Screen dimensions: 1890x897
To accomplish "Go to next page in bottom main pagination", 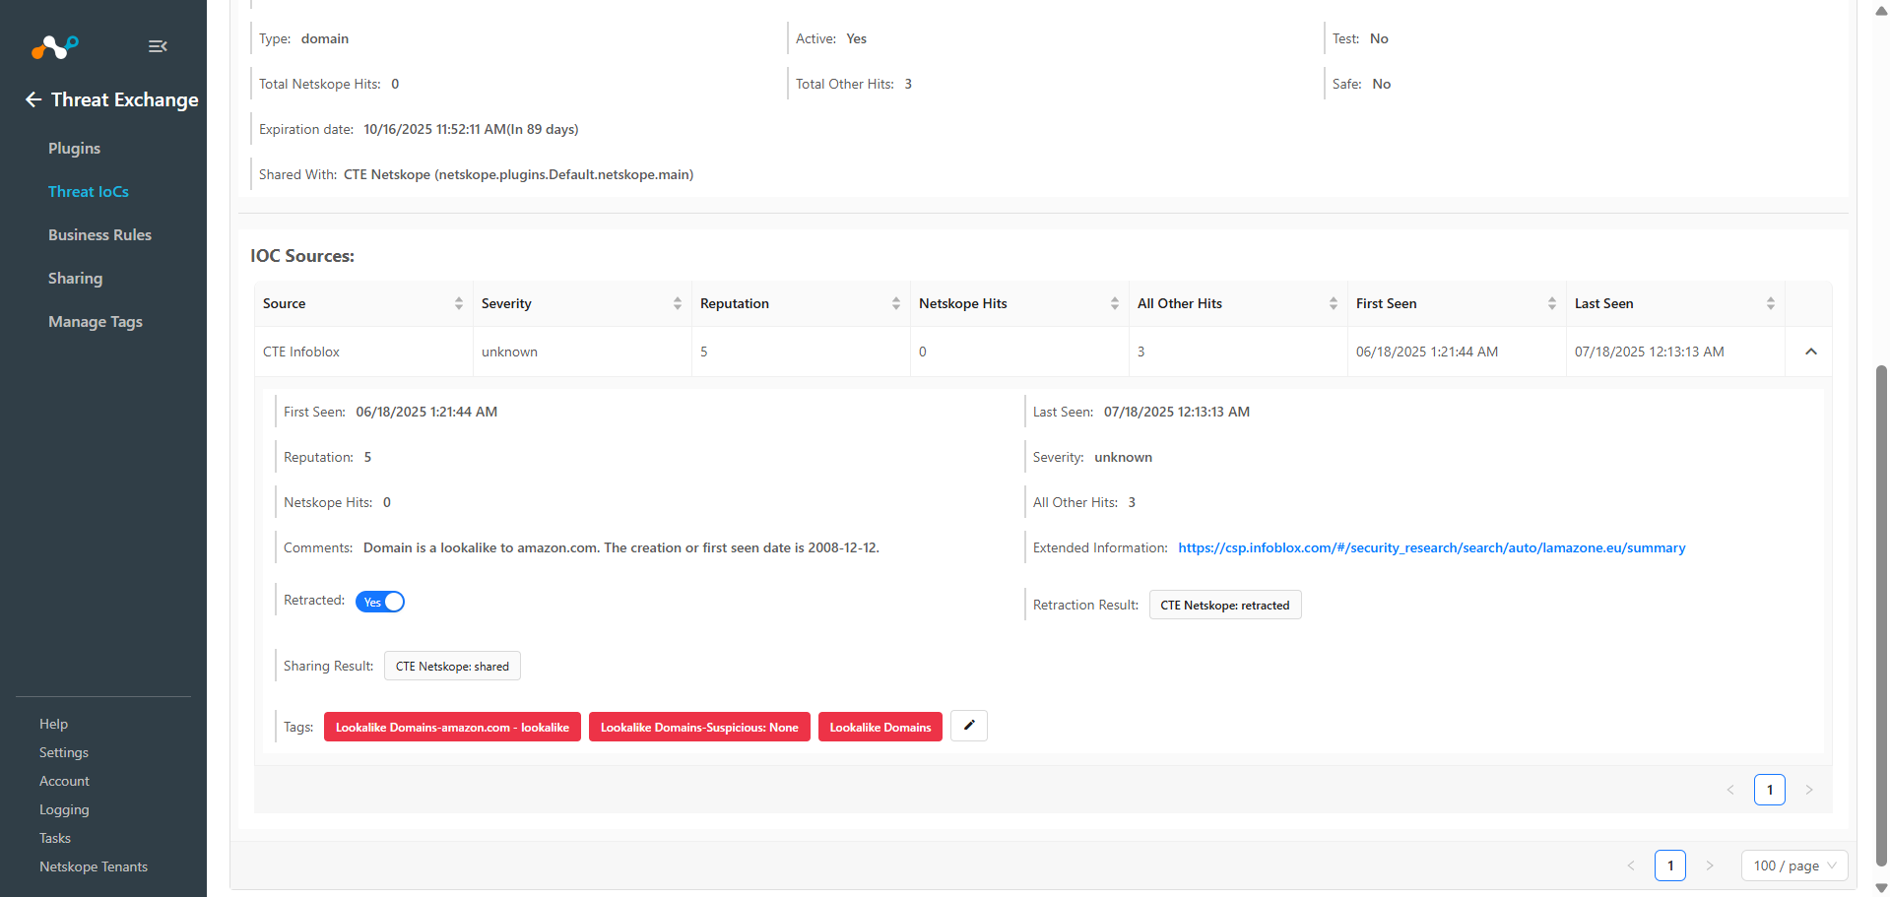I will 1710,865.
